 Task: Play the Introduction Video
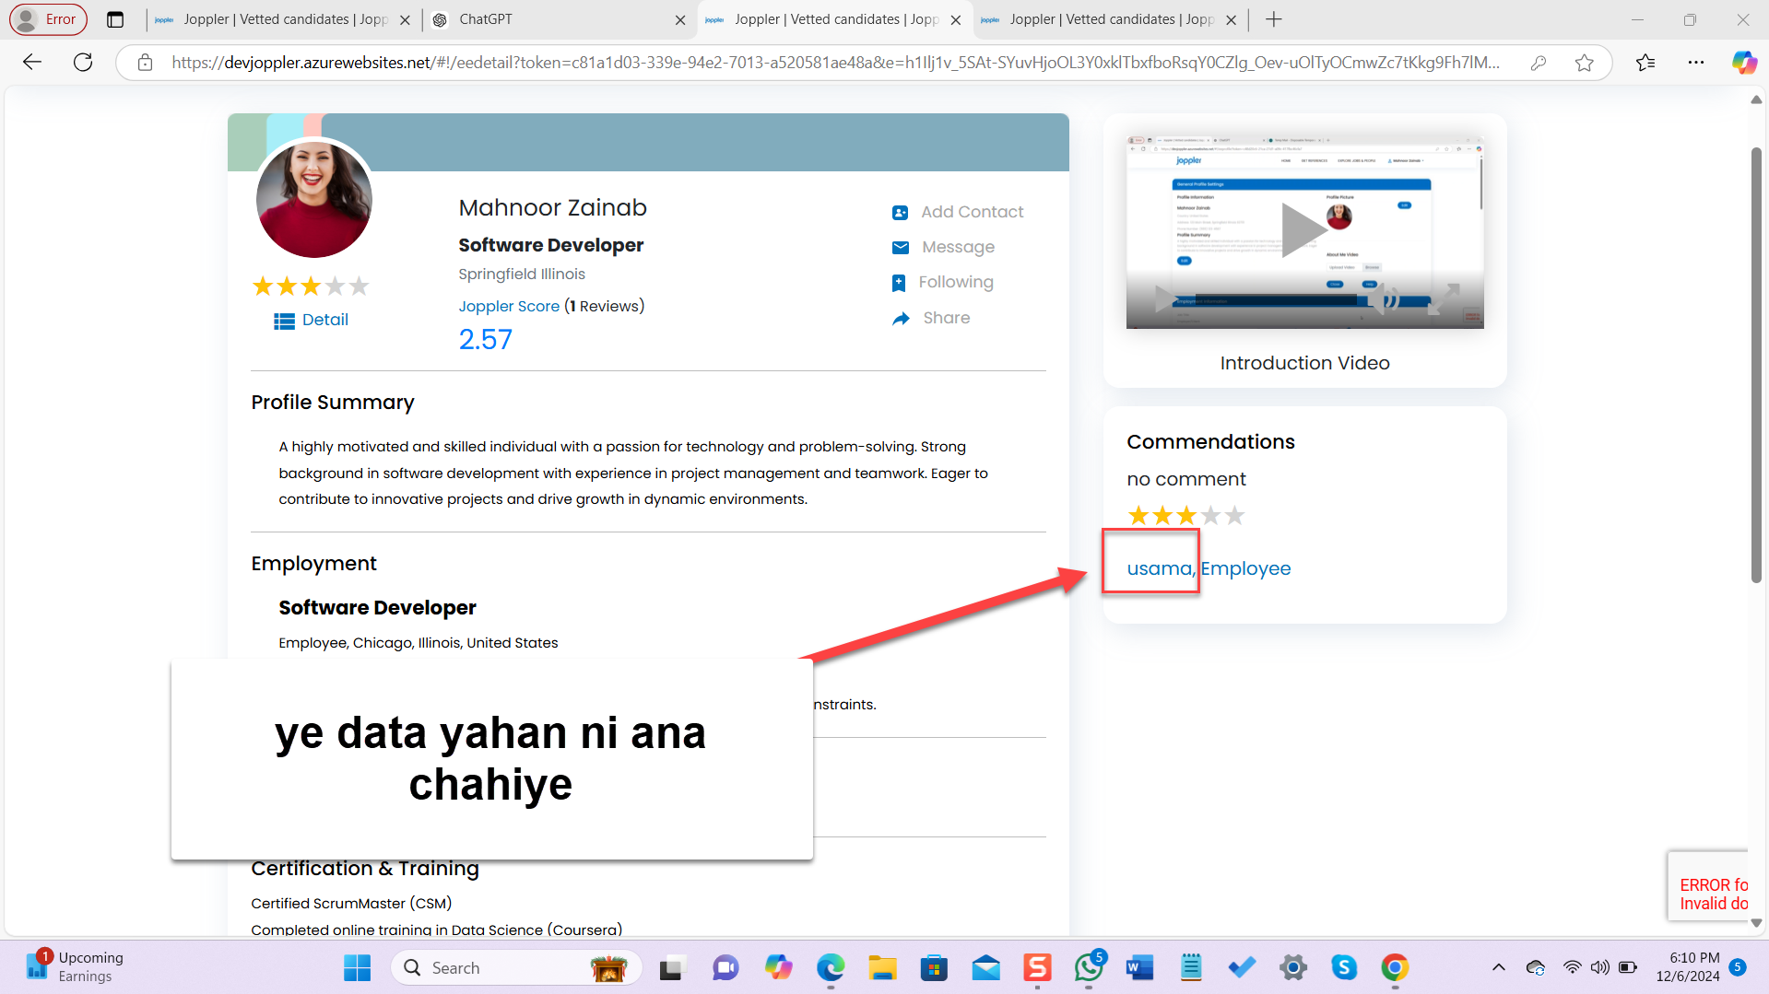[1303, 229]
